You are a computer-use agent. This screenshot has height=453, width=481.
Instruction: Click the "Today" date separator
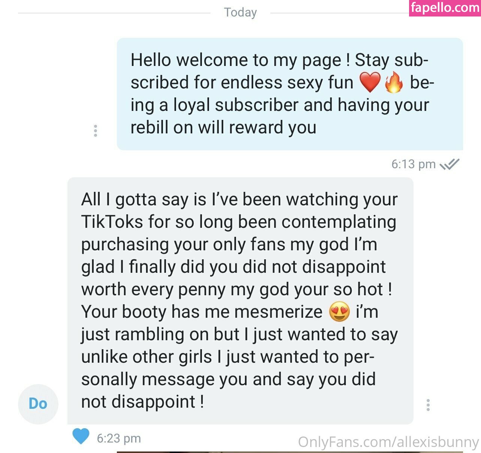pos(240,12)
